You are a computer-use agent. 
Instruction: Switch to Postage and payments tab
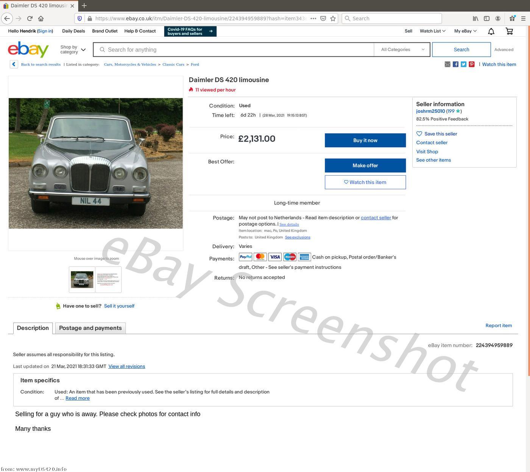90,328
